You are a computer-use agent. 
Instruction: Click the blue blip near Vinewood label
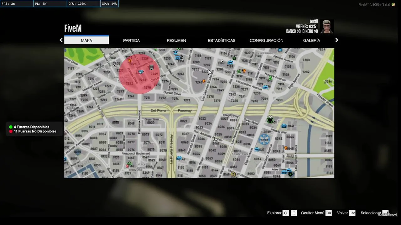click(x=280, y=50)
